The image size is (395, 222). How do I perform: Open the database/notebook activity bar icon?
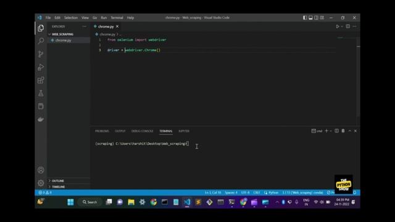tap(41, 106)
